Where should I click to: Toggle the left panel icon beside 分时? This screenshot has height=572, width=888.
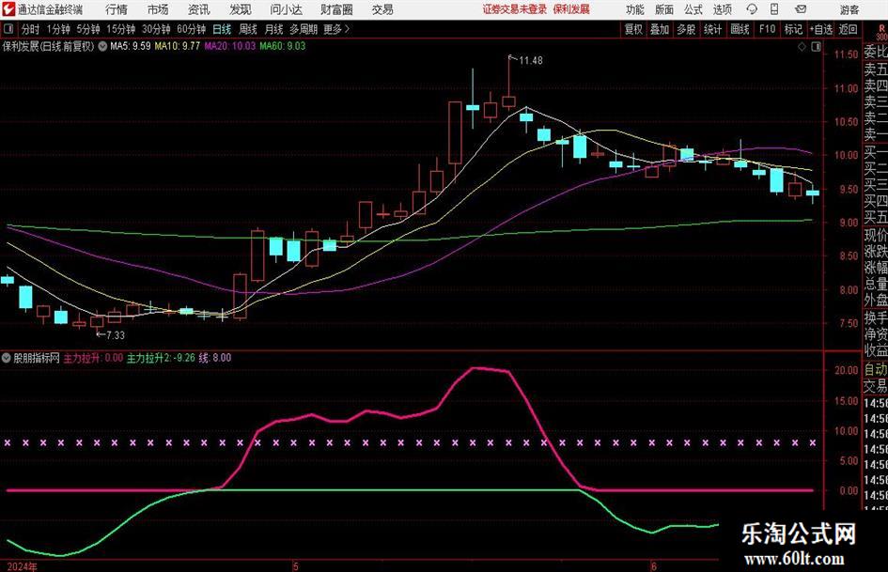[x=8, y=29]
